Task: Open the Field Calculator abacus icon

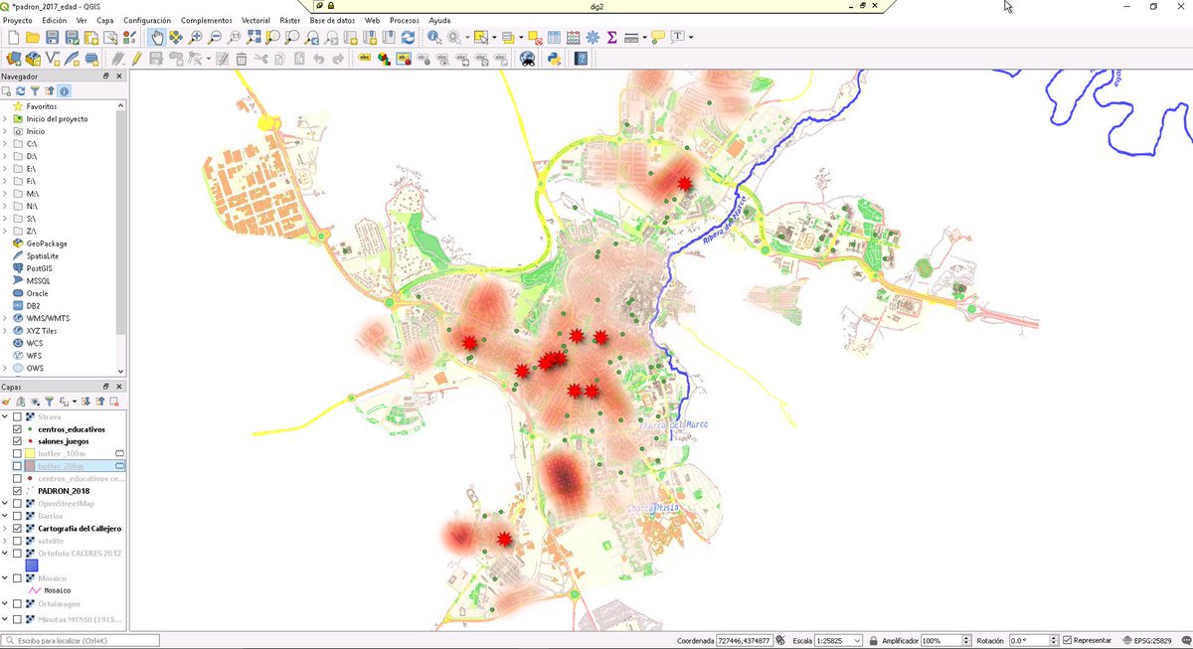Action: click(573, 37)
